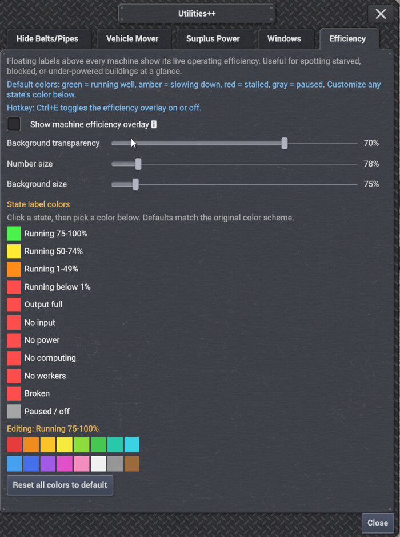Switch to the Hide Belts/Pipes tab
This screenshot has height=537, width=400.
click(47, 39)
